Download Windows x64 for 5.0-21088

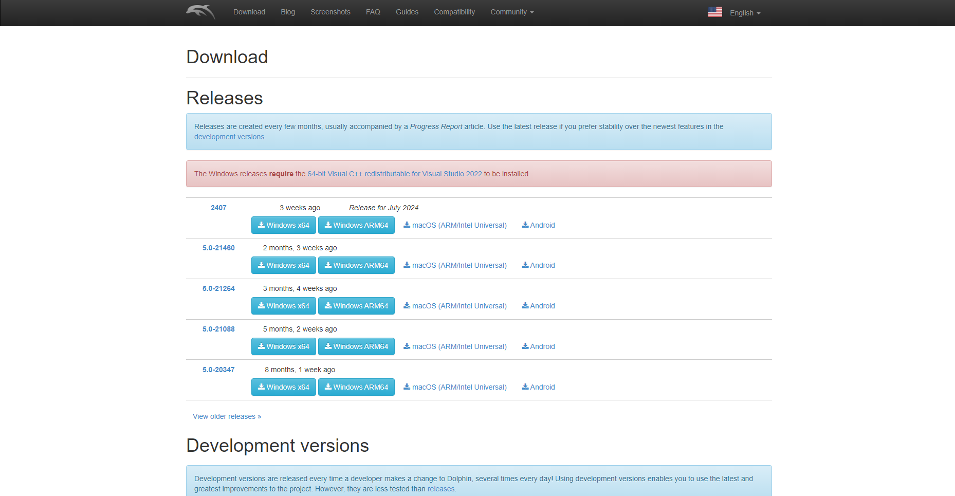[284, 346]
